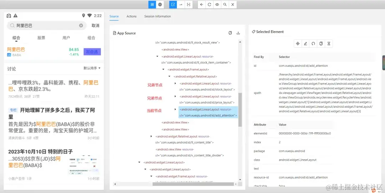Select the 股票 tab in phone screen

pyautogui.click(x=41, y=38)
